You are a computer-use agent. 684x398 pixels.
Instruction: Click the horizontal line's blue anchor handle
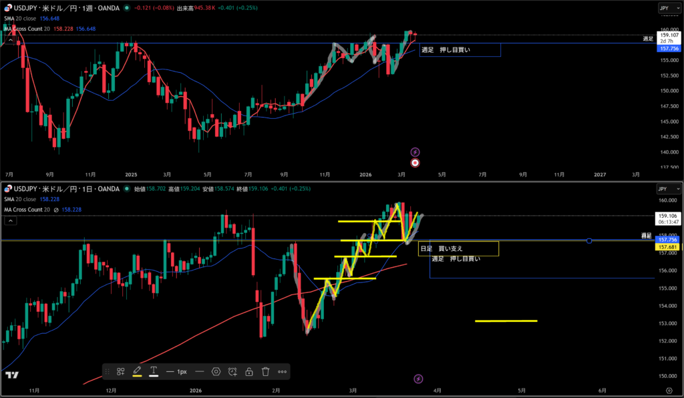point(588,240)
